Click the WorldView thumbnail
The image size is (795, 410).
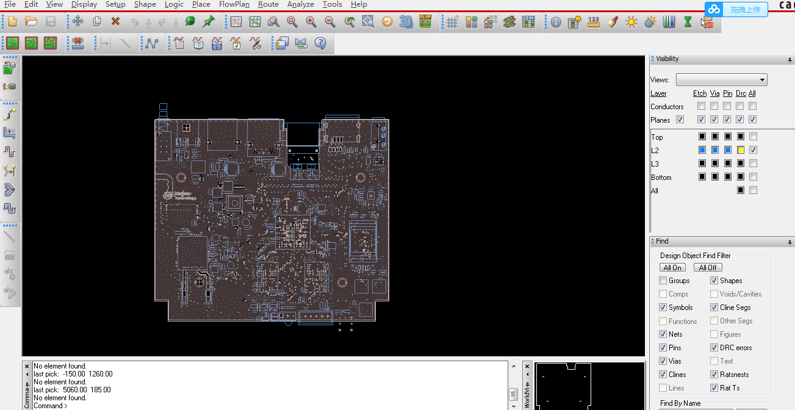point(589,386)
